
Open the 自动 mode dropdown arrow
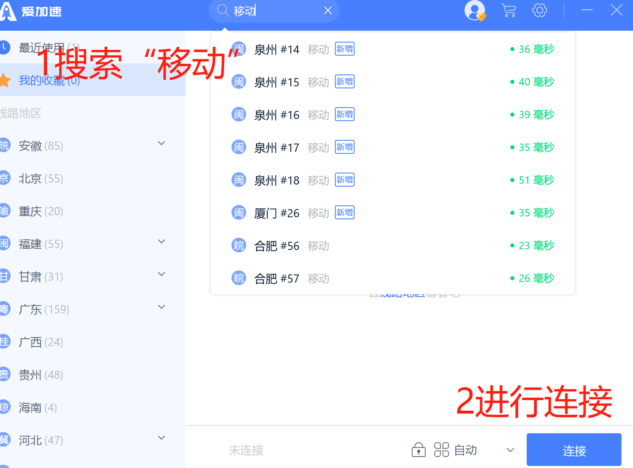pos(510,450)
